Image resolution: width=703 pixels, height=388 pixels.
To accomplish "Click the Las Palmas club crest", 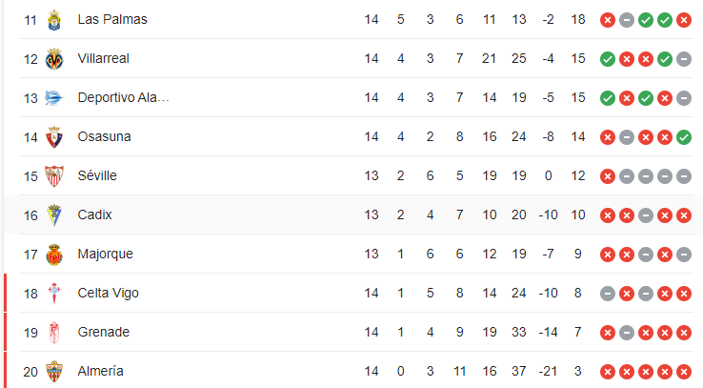I will coord(54,19).
